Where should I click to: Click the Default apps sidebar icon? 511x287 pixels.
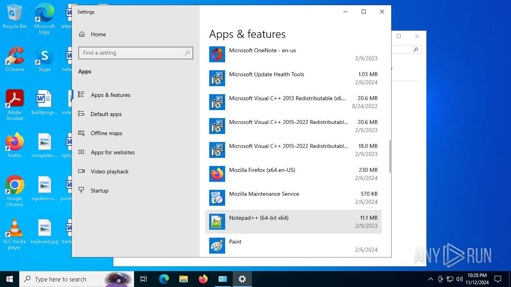tap(81, 114)
